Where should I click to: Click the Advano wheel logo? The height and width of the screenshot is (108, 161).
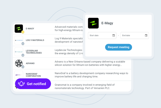click(x=19, y=63)
